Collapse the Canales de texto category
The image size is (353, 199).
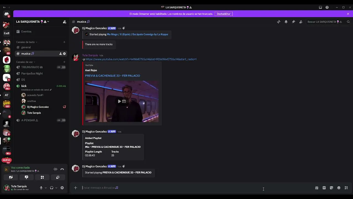pos(27,42)
